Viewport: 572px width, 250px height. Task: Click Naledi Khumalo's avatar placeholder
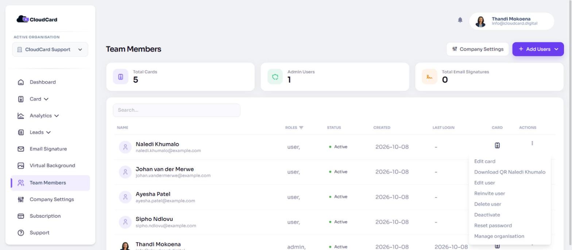coord(125,147)
